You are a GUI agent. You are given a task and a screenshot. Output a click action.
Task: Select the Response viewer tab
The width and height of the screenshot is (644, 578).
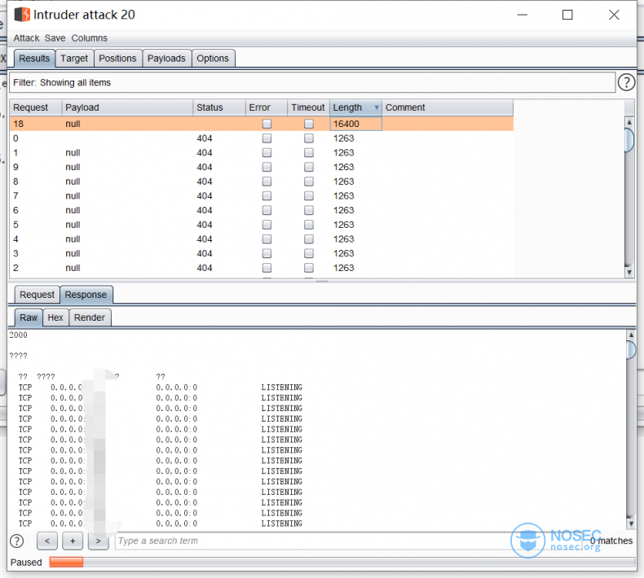click(86, 295)
